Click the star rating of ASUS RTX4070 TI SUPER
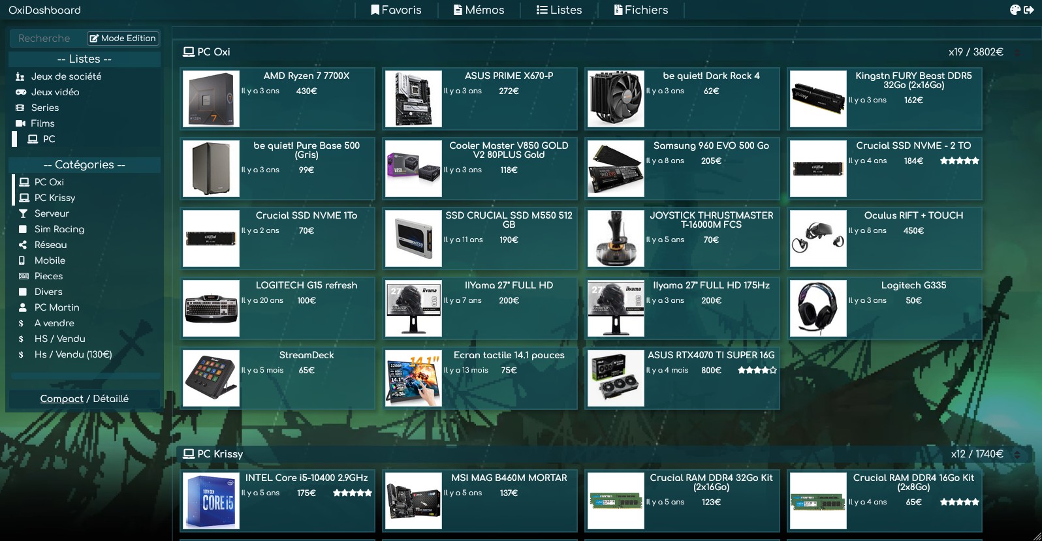1042x541 pixels. point(757,370)
